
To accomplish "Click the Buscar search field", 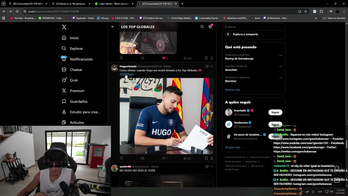I will click(254, 27).
